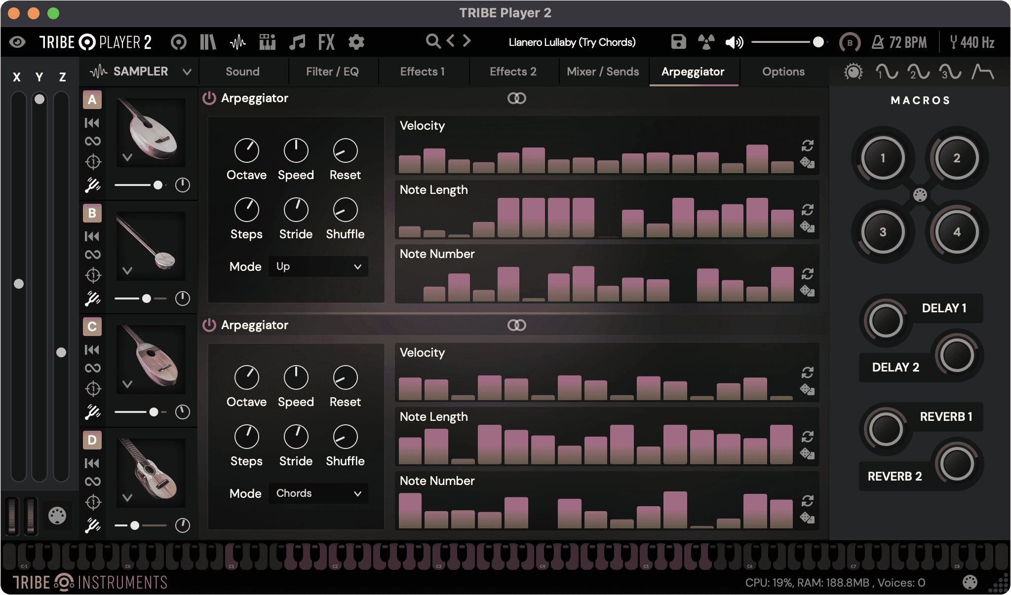
Task: Enable looping on slot A with the infinity icon
Action: pos(92,141)
